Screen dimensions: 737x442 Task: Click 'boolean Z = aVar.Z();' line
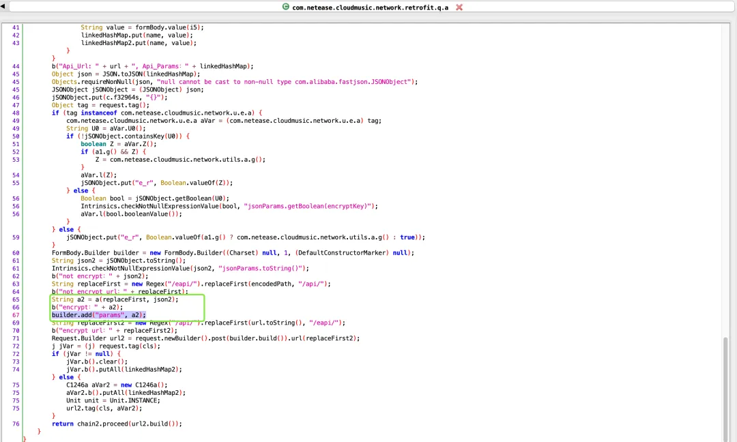click(x=119, y=144)
